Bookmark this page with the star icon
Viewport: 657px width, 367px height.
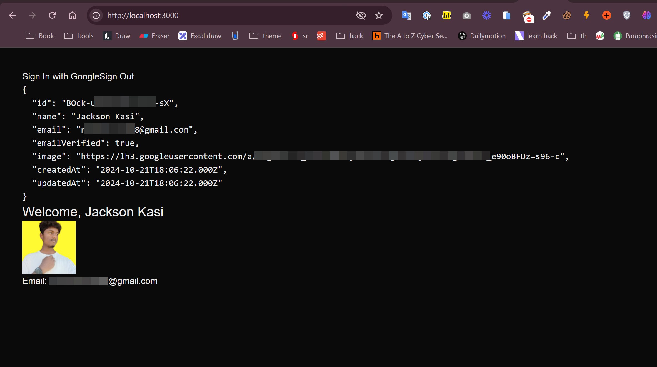tap(379, 15)
